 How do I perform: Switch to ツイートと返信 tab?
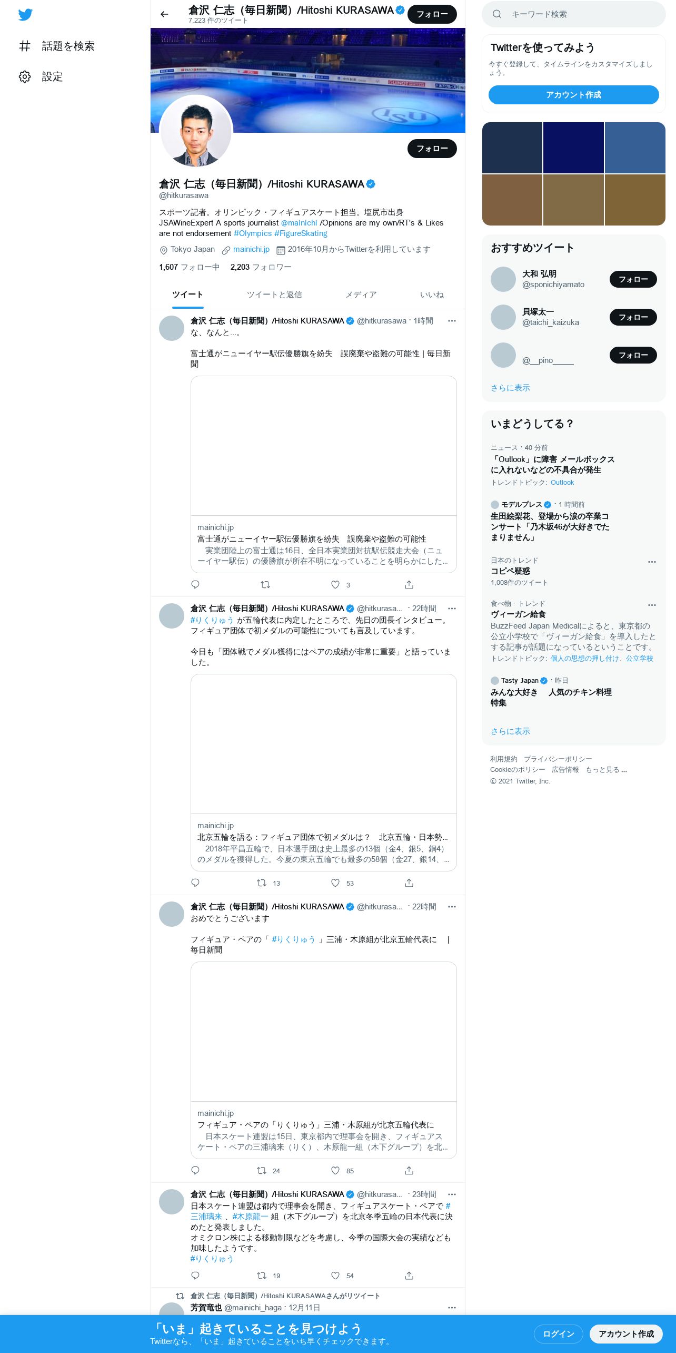tap(274, 295)
